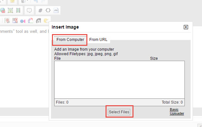Open the insert image toolbar icon
The height and width of the screenshot is (127, 202).
pyautogui.click(x=10, y=10)
